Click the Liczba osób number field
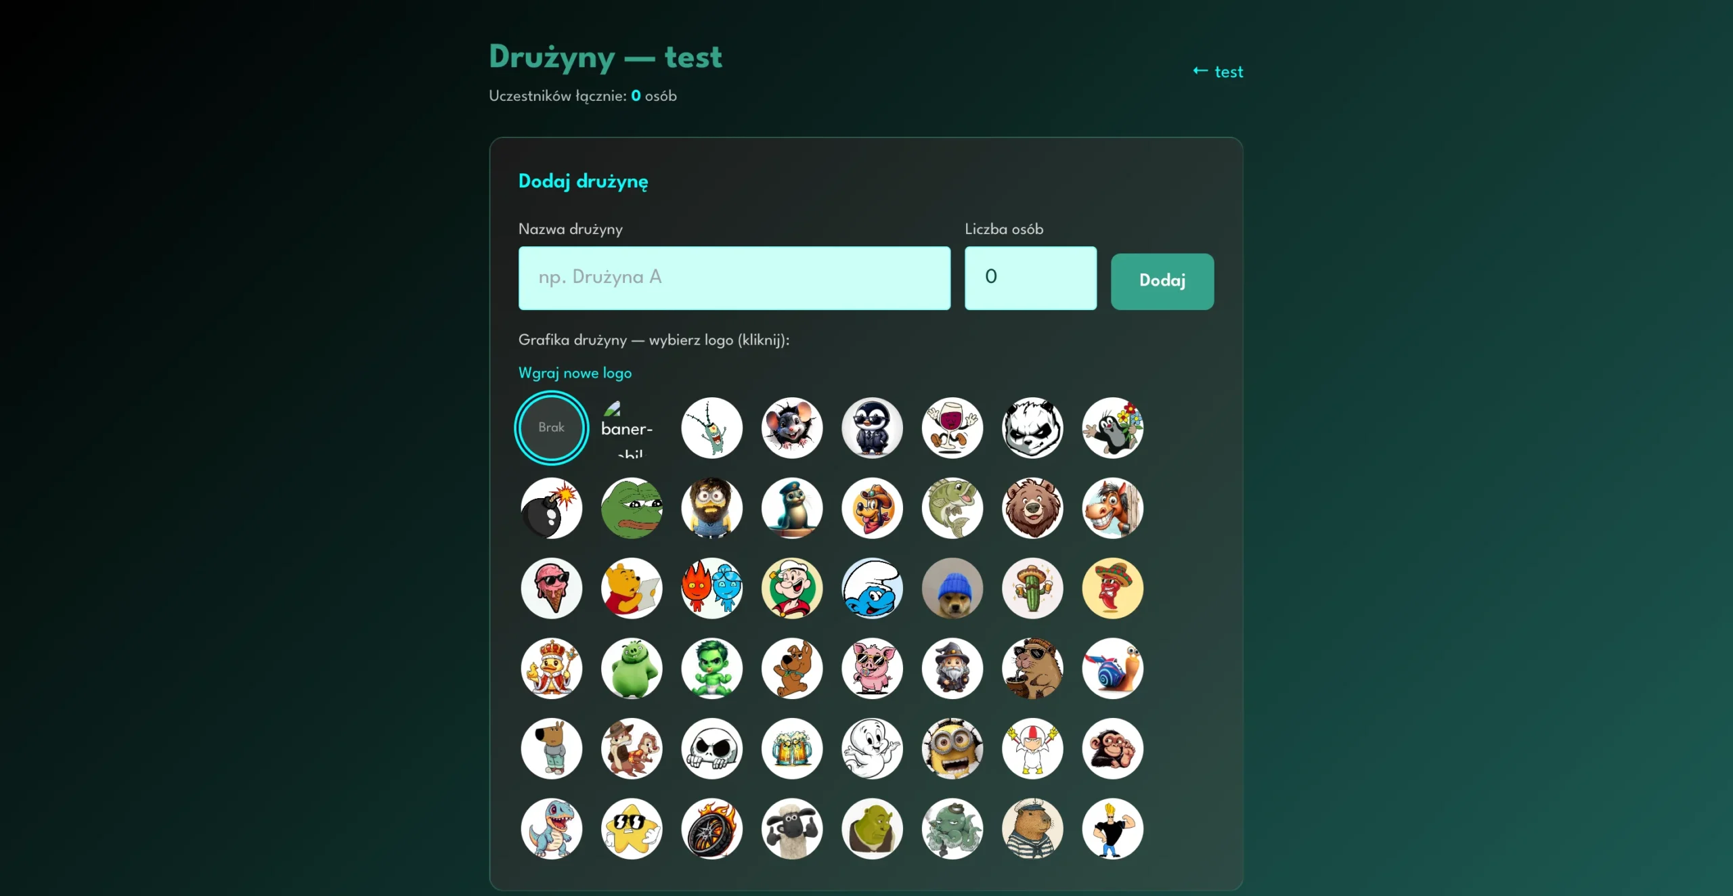This screenshot has height=896, width=1733. click(1030, 277)
